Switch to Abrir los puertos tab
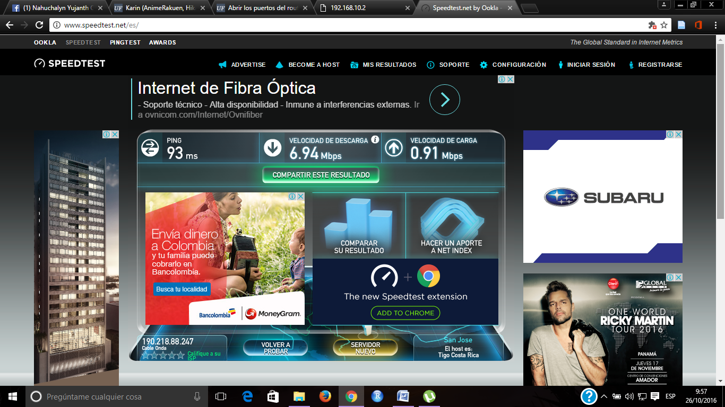725x407 pixels. 262,8
